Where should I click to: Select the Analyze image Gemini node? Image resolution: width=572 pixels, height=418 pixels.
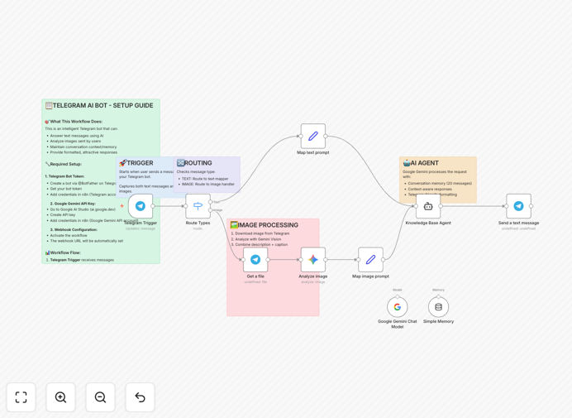[x=313, y=259]
